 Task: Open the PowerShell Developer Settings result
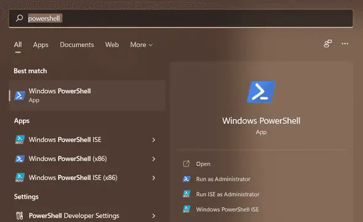click(87, 216)
